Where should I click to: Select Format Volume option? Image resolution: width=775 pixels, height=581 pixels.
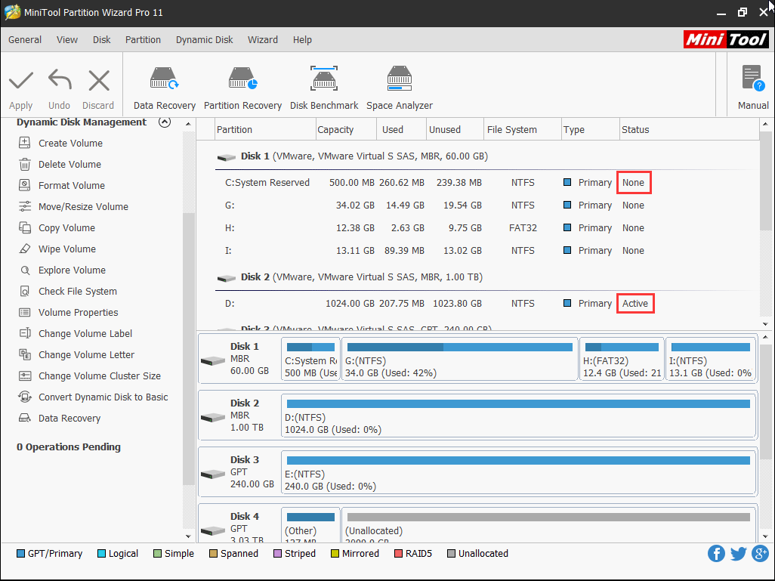[72, 185]
